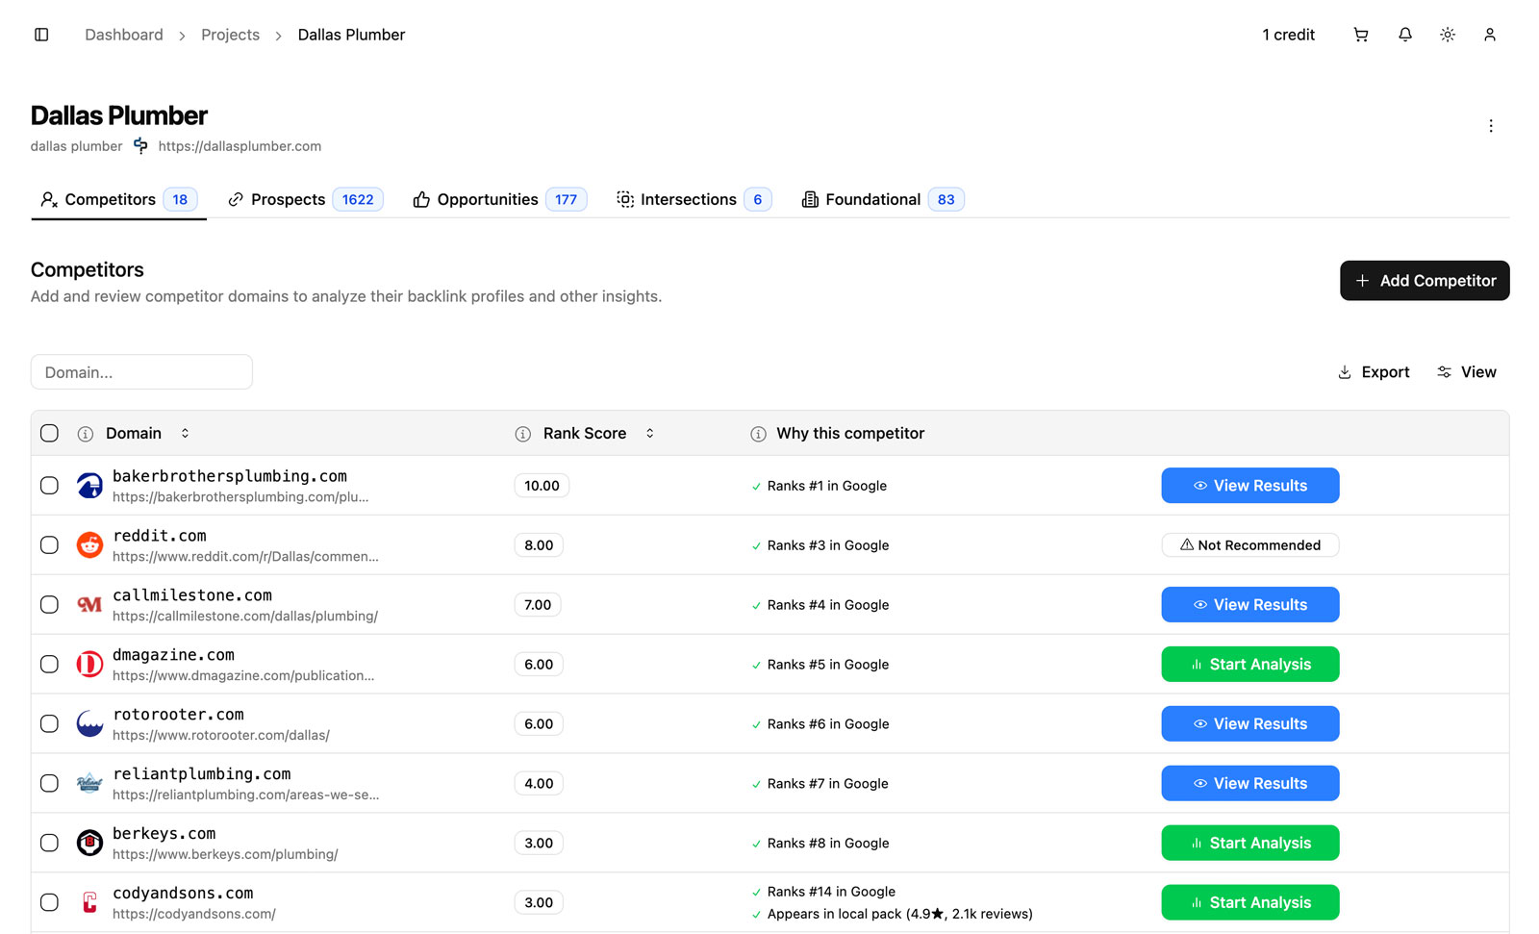Image resolution: width=1539 pixels, height=934 pixels.
Task: Sort by the Domain column arrows
Action: coord(185,434)
